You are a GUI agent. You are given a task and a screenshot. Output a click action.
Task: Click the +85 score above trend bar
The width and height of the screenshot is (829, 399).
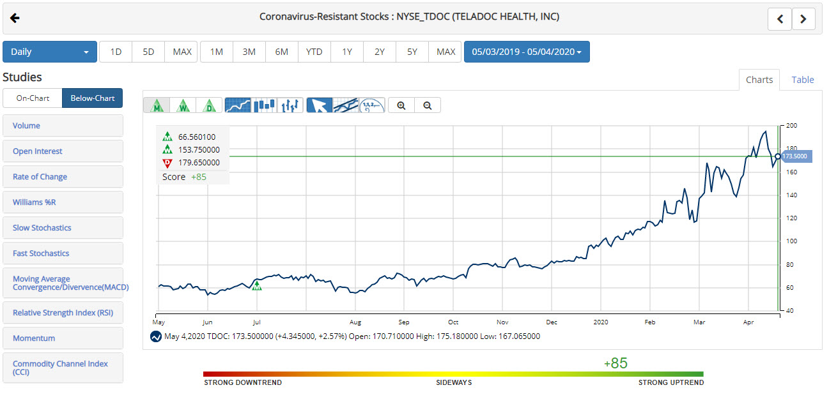(616, 363)
